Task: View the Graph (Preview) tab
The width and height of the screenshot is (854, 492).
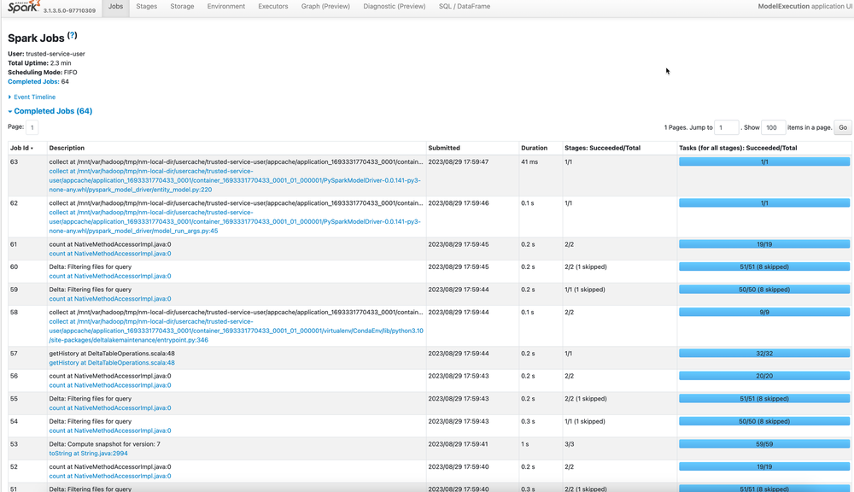Action: (327, 6)
